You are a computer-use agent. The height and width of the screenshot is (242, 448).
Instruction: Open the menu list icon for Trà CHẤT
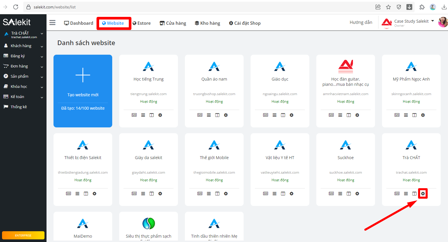click(406, 194)
